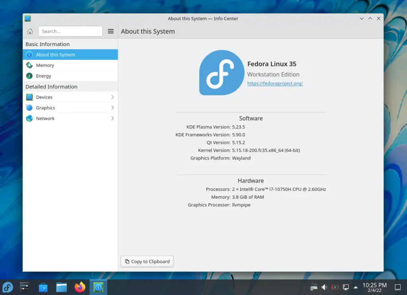This screenshot has width=407, height=295.
Task: Click the volume icon in the system tray
Action: coord(324,287)
